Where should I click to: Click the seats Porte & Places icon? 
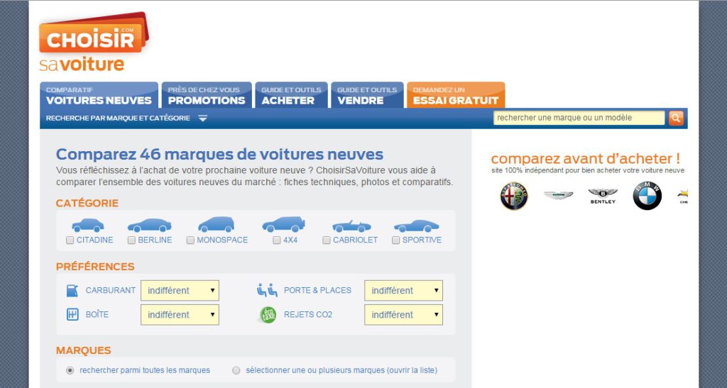click(x=267, y=290)
